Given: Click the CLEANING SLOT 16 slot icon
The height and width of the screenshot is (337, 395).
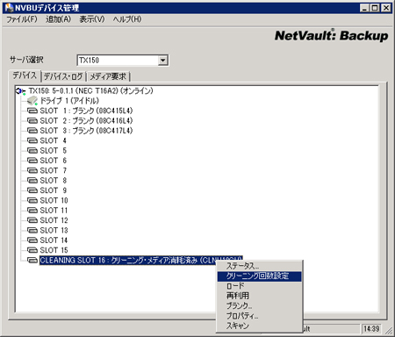Looking at the screenshot, I should (x=32, y=260).
